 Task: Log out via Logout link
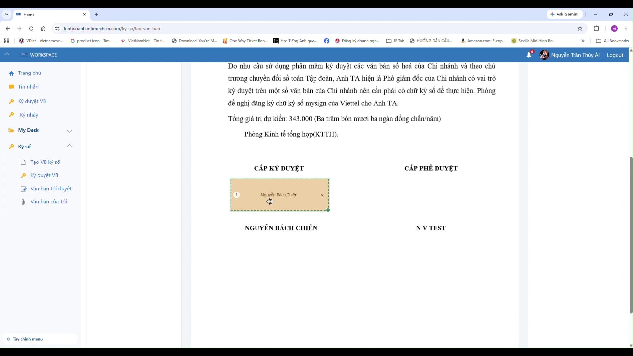(x=615, y=55)
